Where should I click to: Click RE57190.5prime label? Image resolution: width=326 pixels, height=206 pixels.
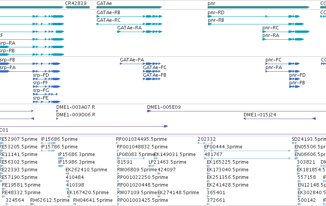pos(18,177)
